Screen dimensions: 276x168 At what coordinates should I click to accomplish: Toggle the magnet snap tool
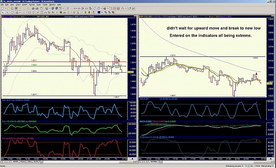pos(17,12)
